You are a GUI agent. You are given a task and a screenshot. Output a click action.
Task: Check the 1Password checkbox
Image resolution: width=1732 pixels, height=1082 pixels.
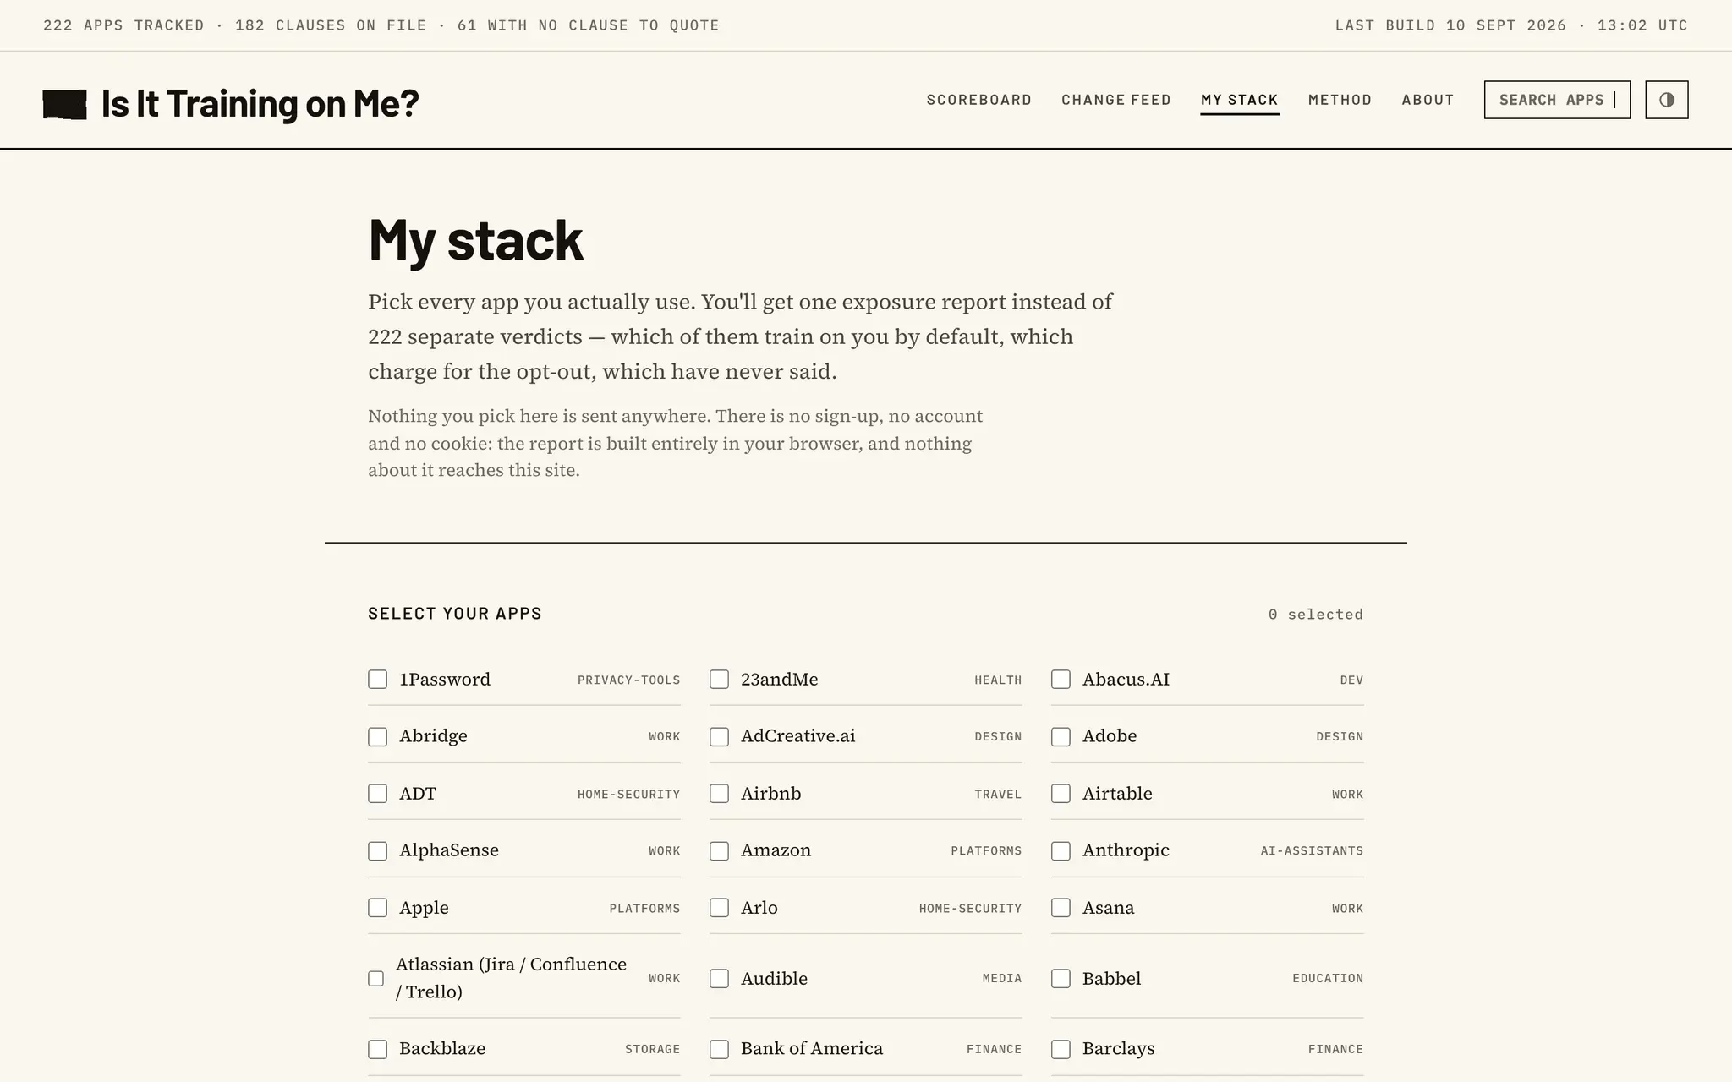pyautogui.click(x=378, y=680)
